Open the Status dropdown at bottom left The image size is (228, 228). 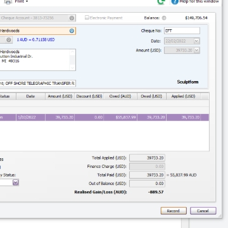click(16, 182)
